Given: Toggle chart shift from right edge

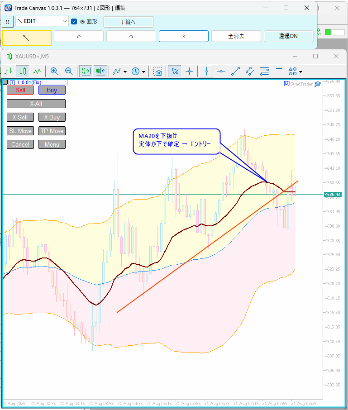Looking at the screenshot, I should tap(100, 71).
